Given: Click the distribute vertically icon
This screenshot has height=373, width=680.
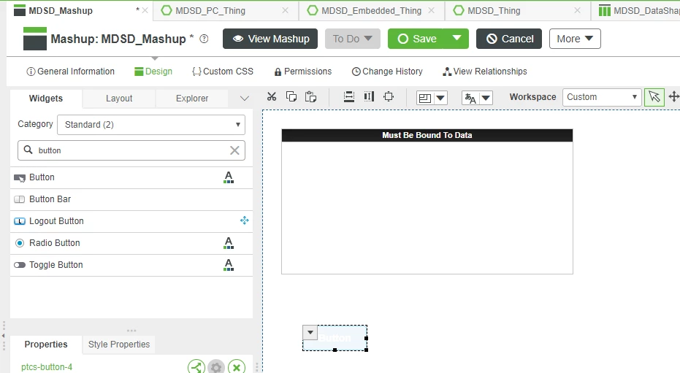Looking at the screenshot, I should pos(369,96).
